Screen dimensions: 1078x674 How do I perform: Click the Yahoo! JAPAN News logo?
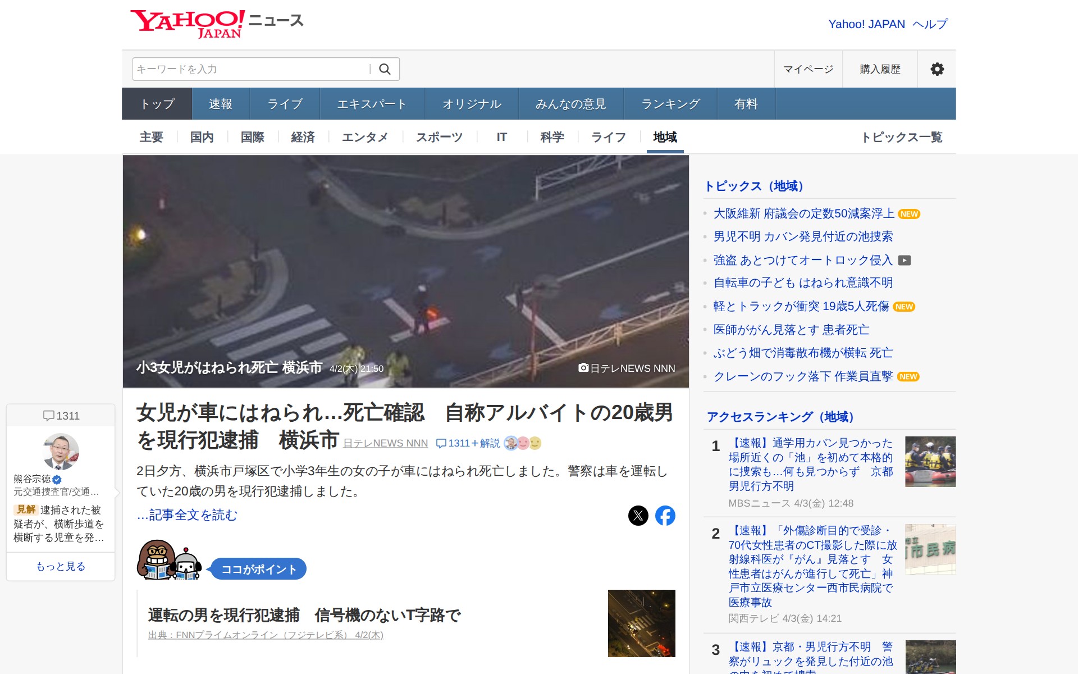[x=217, y=24]
